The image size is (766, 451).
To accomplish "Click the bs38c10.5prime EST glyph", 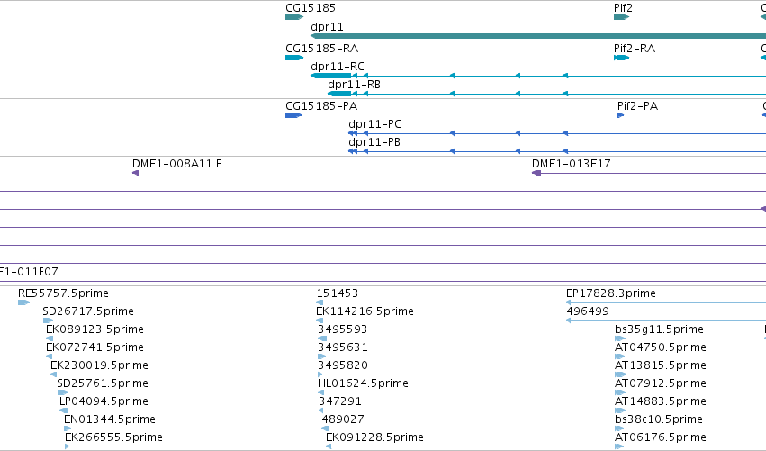I will pyautogui.click(x=619, y=428).
